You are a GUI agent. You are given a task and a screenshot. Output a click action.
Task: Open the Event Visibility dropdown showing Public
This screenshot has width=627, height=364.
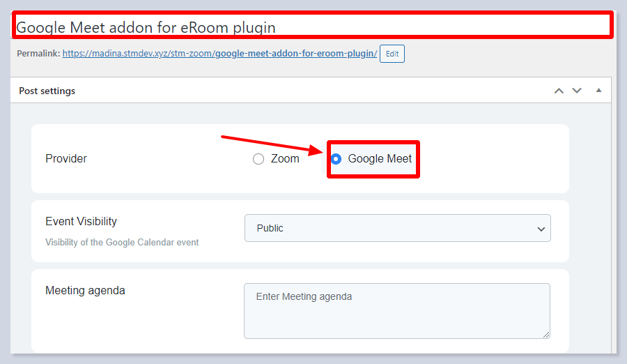[397, 228]
